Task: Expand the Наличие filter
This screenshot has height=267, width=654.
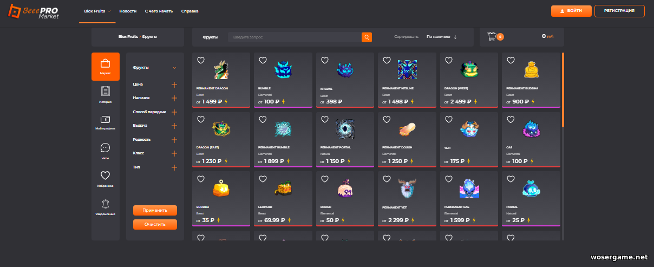Action: coord(174,98)
